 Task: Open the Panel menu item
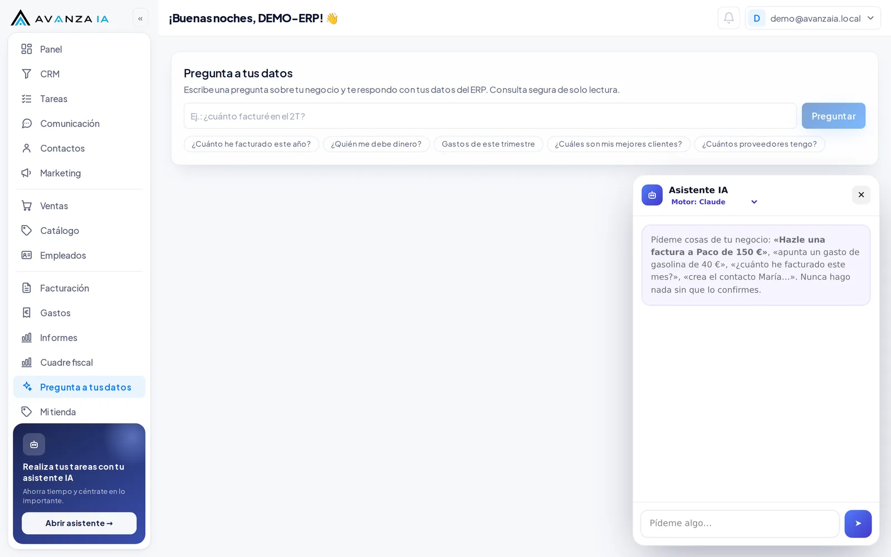coord(79,49)
